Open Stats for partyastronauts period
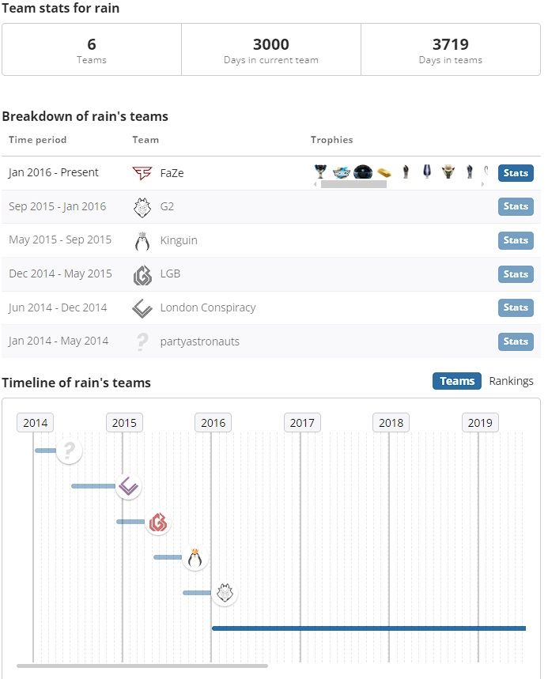 coord(516,341)
